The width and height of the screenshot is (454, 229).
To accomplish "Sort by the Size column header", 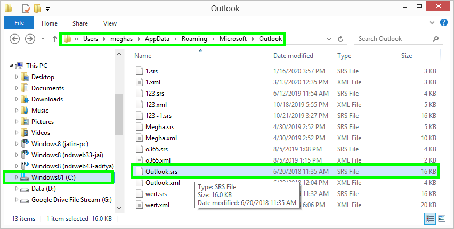I will click(407, 56).
